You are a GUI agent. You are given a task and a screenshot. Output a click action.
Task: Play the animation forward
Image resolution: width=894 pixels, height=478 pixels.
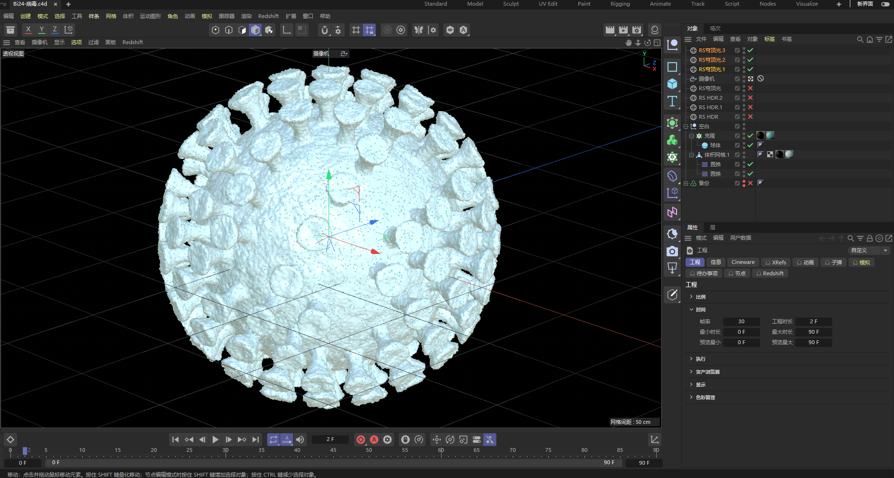216,440
